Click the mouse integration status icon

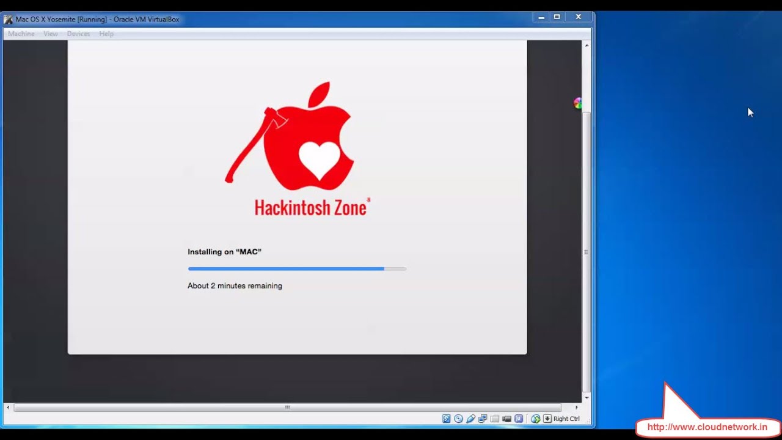point(536,419)
